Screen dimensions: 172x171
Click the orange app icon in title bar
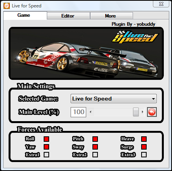click(x=7, y=6)
